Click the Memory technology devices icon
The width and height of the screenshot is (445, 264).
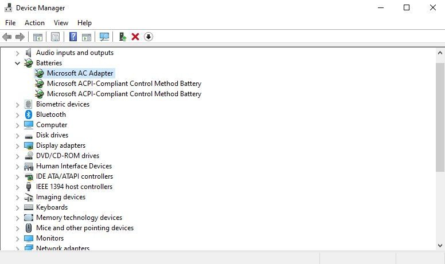(x=28, y=218)
